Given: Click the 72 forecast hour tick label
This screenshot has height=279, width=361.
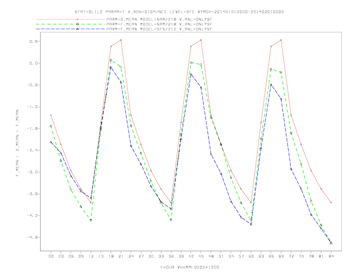Looking at the screenshot, I should pos(291,256).
